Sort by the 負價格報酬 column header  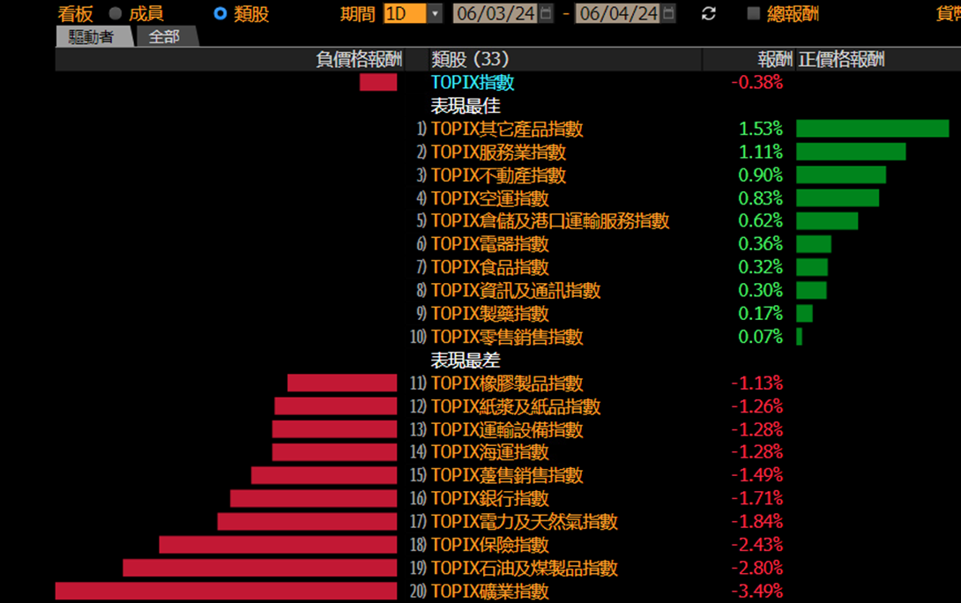(359, 59)
